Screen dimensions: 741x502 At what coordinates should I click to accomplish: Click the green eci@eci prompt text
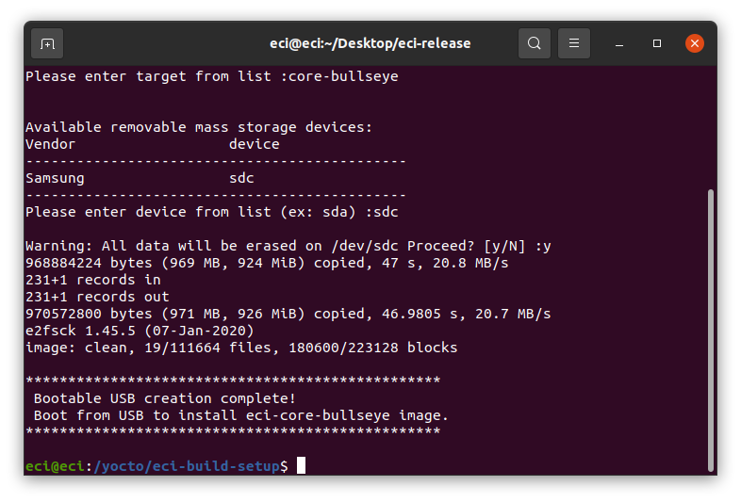55,466
